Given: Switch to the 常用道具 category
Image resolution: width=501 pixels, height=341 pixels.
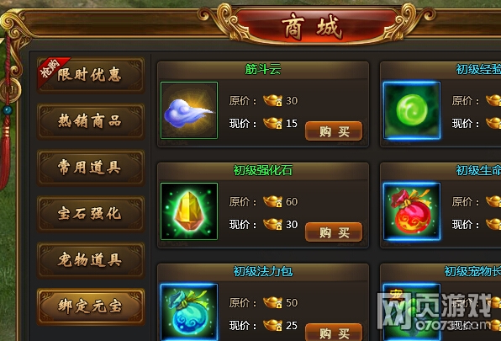Looking at the screenshot, I should [91, 168].
